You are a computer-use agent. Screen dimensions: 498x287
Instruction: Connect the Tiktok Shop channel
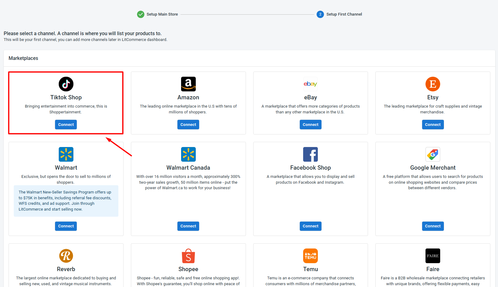click(x=66, y=125)
